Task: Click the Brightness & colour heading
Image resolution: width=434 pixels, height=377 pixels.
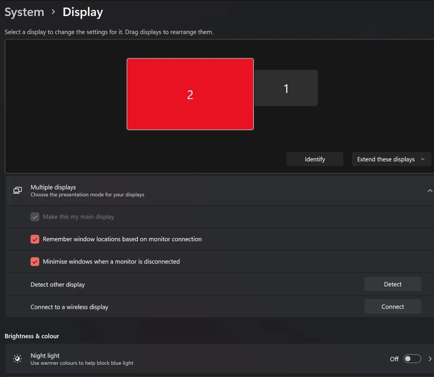Action: coord(32,336)
